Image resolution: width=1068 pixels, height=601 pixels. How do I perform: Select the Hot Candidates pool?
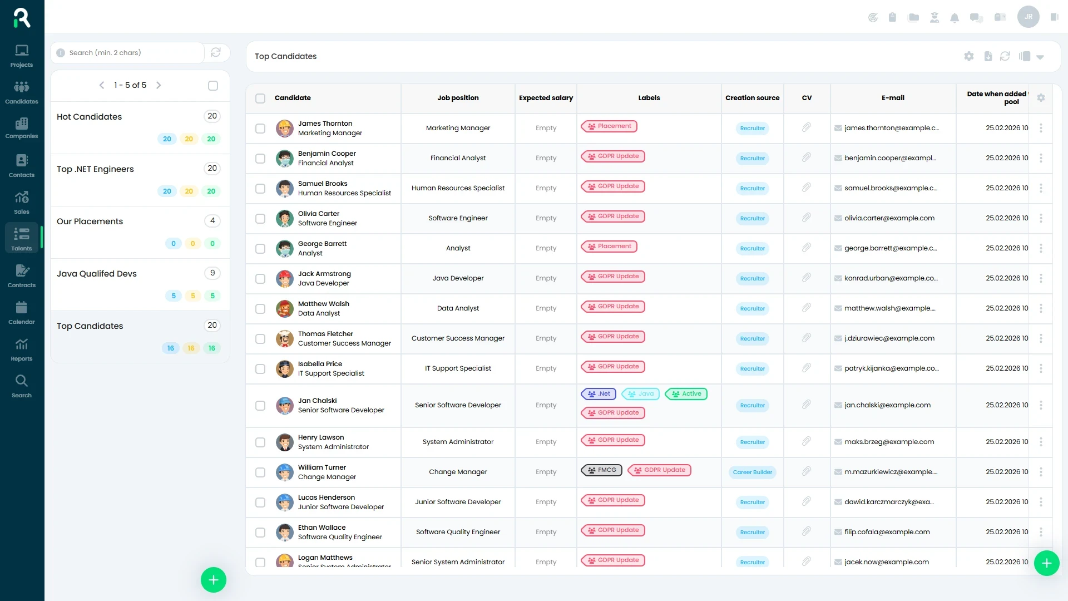point(90,117)
